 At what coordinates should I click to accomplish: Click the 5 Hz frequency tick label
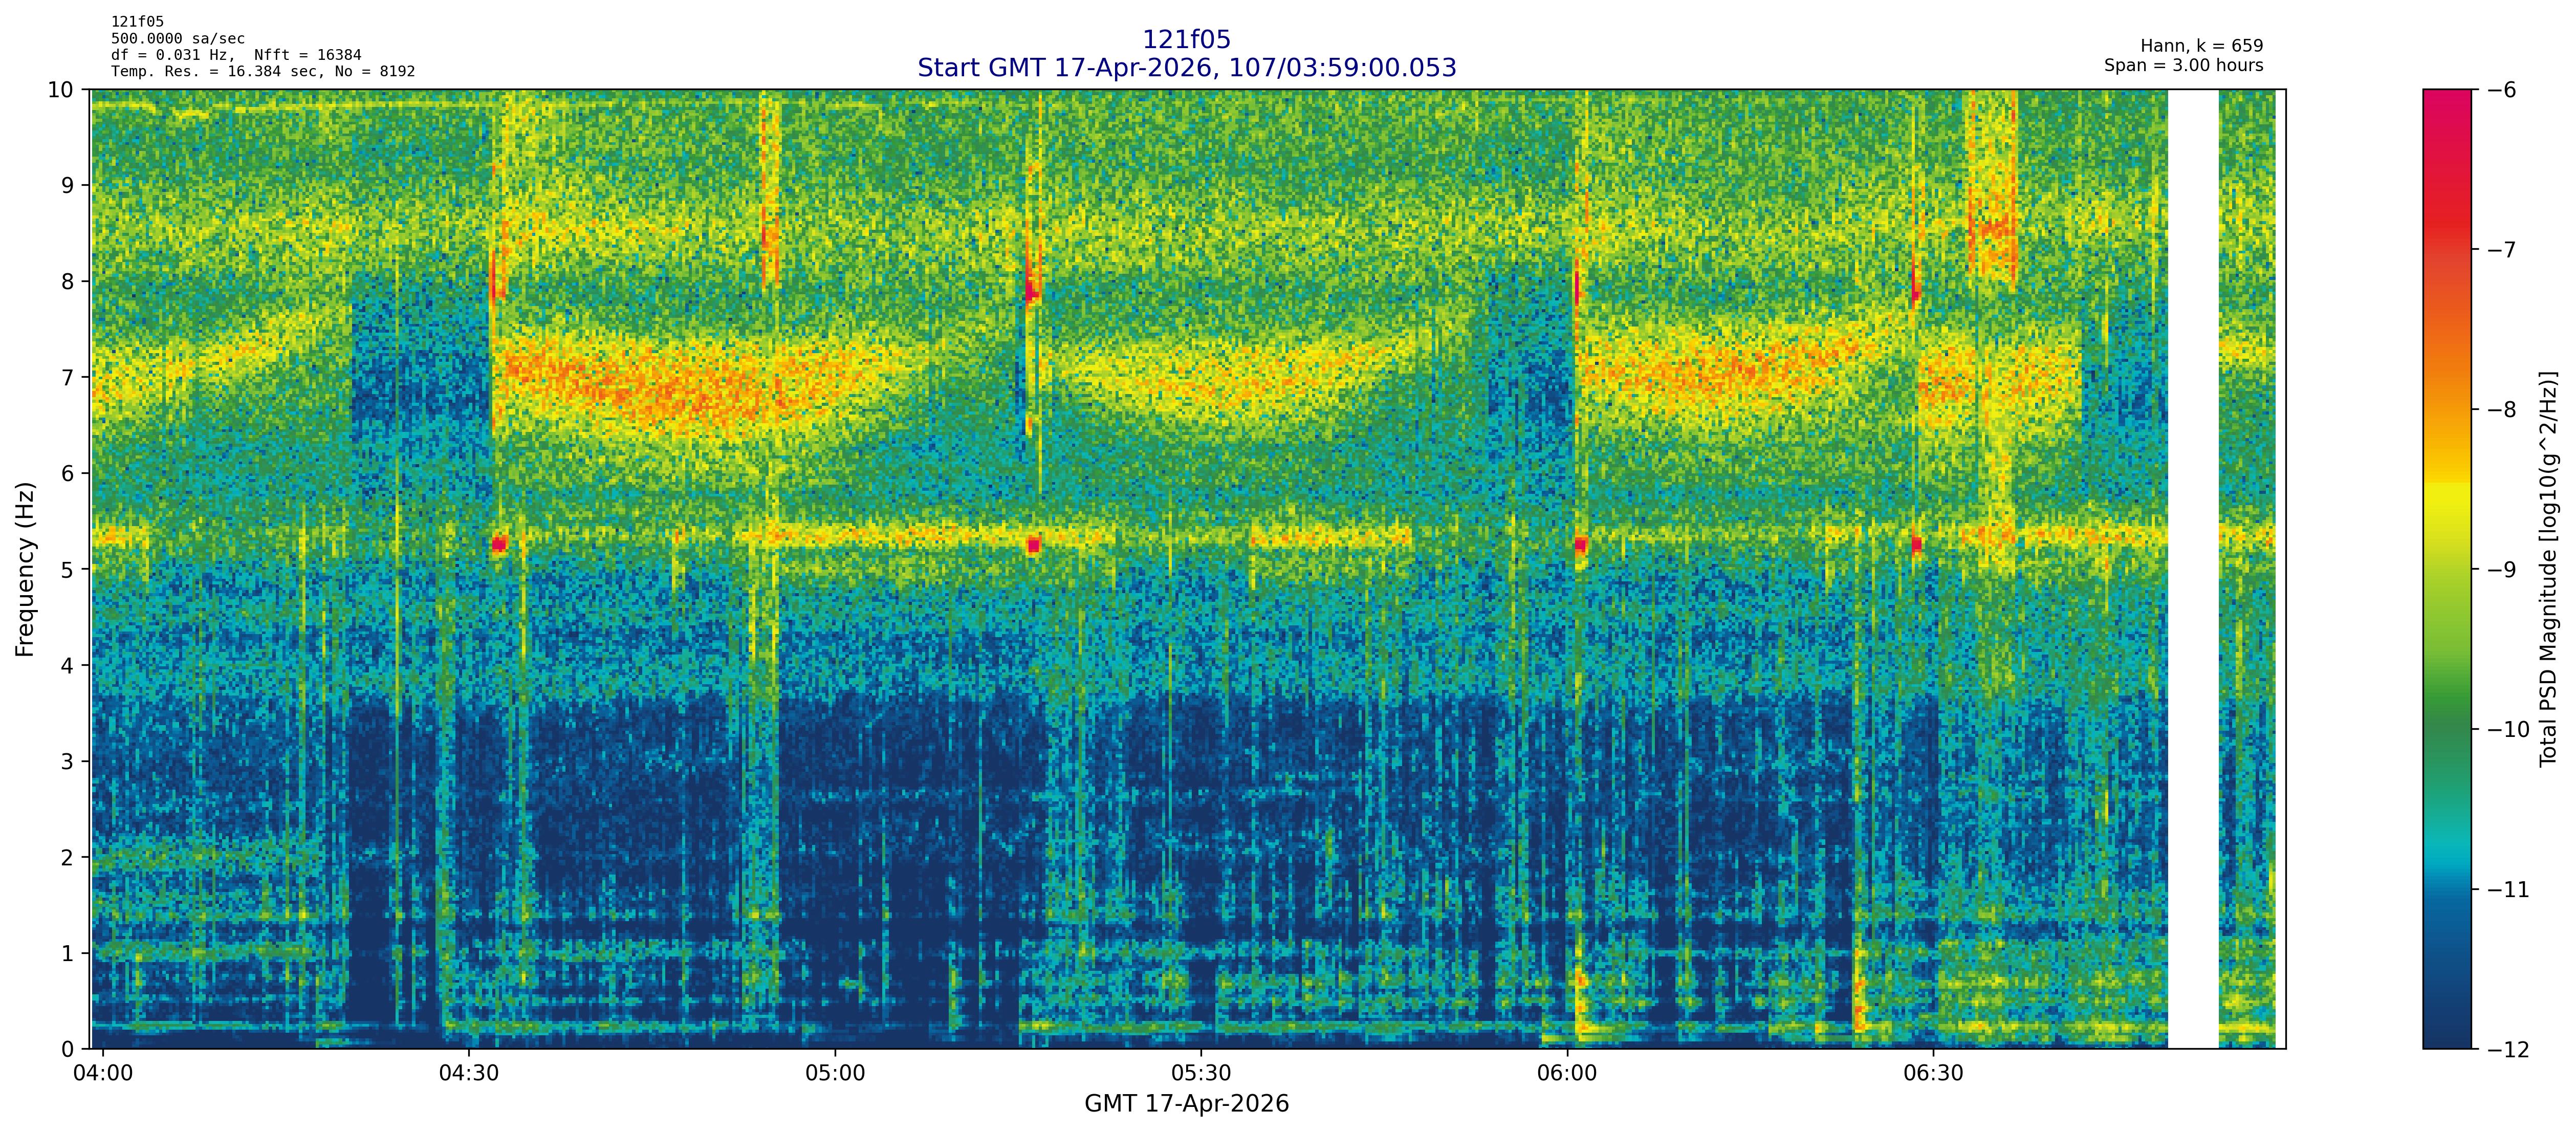pos(67,569)
